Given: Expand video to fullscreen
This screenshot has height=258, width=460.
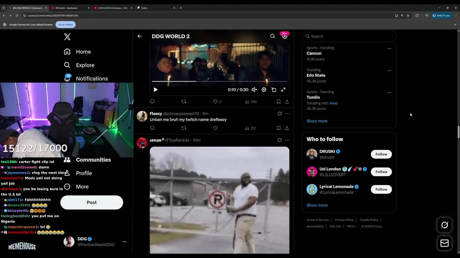Looking at the screenshot, I should coord(283,90).
